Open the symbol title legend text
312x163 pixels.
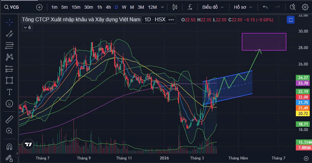click(x=81, y=19)
